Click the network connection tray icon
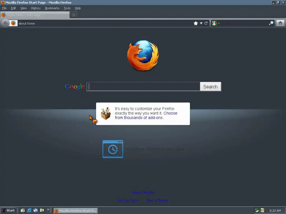 coord(257,210)
